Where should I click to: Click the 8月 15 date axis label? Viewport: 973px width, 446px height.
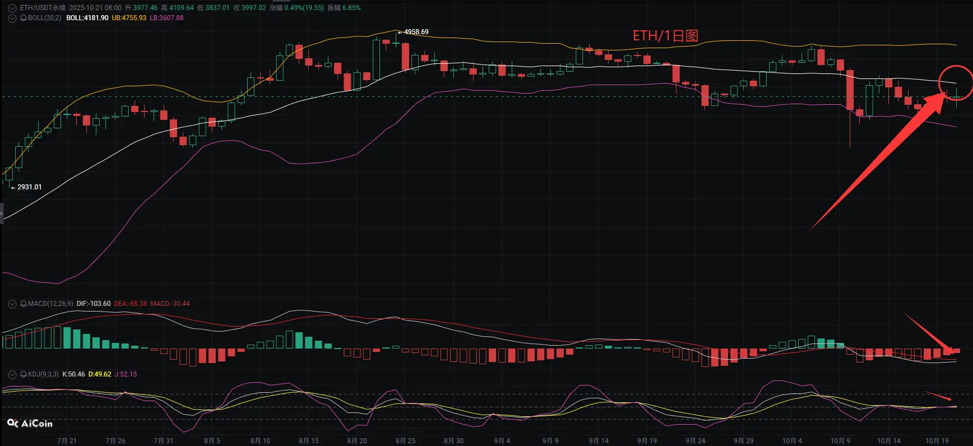coord(309,441)
